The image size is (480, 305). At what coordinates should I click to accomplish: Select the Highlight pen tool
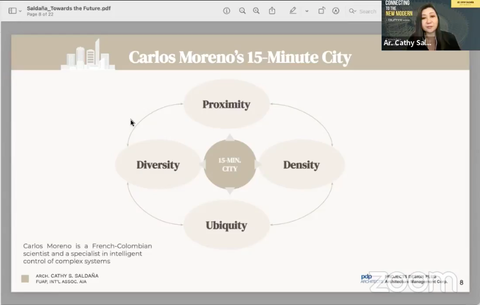293,11
